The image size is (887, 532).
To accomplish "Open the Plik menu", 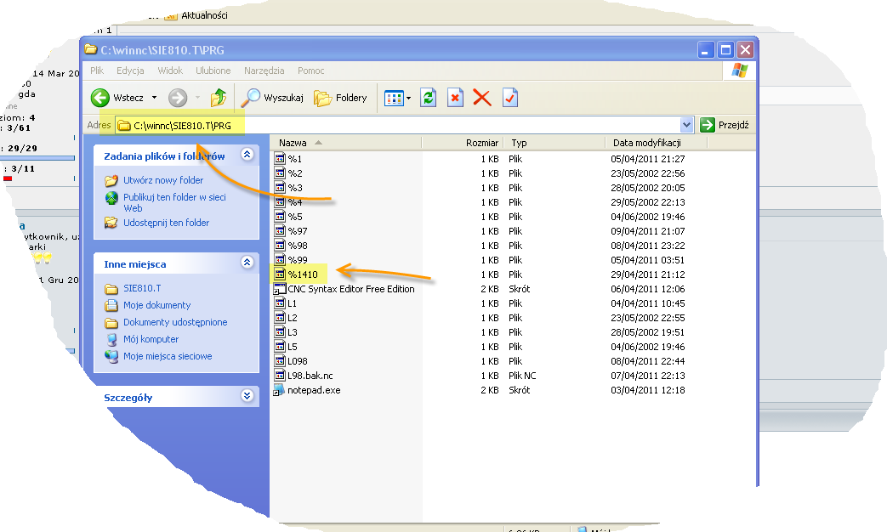I will coord(97,71).
